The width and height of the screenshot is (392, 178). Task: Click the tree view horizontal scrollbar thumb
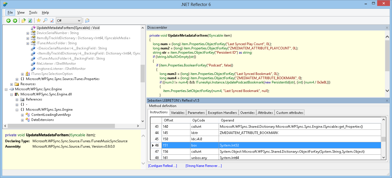click(61, 126)
